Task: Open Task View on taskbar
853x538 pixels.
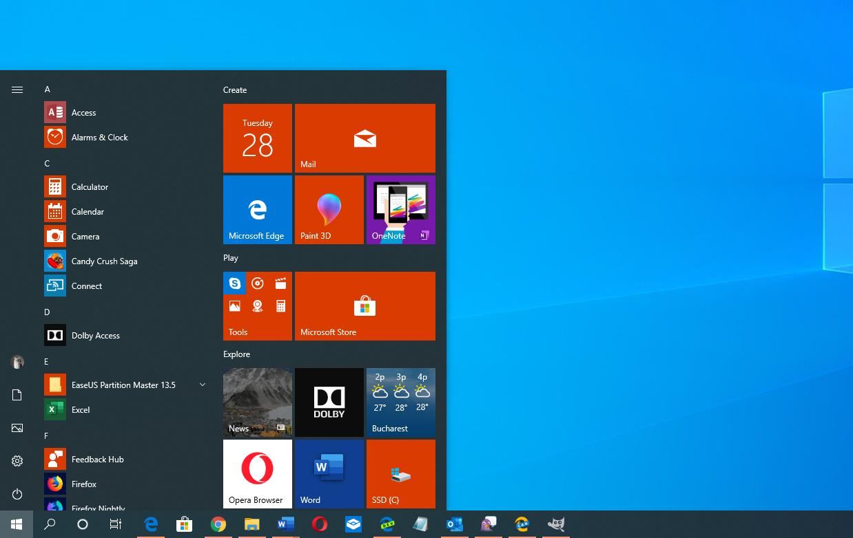Action: tap(116, 524)
